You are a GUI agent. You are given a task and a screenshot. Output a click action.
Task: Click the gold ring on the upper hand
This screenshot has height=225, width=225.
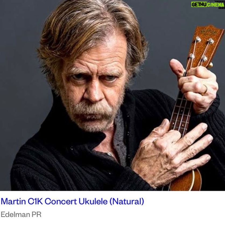pyautogui.click(x=205, y=90)
